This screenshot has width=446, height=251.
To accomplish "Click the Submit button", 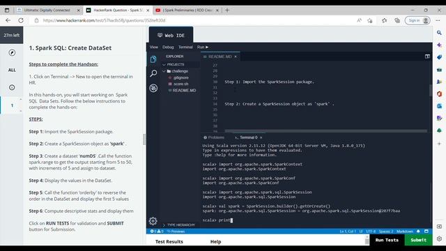I will (418, 240).
